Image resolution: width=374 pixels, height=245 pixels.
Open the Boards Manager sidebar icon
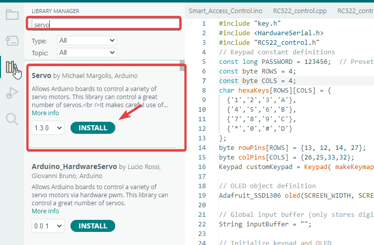click(12, 41)
